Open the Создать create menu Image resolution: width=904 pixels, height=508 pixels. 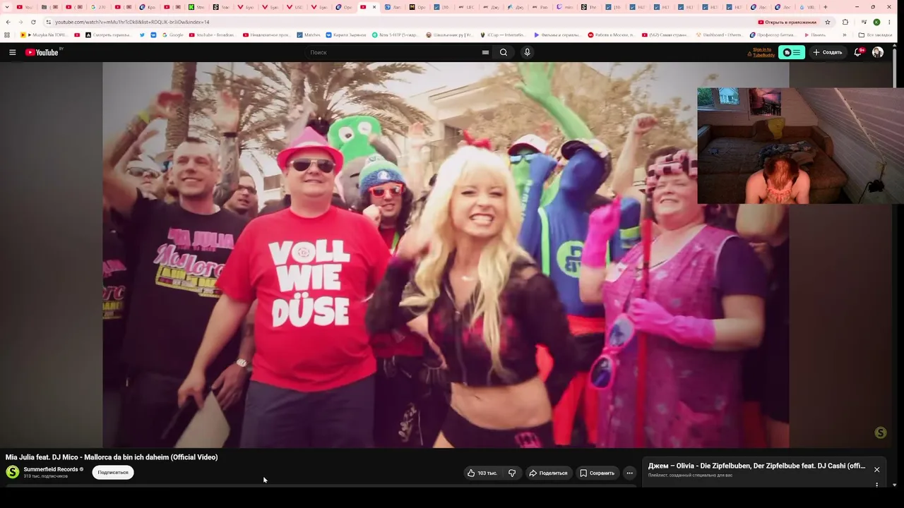[x=827, y=52]
